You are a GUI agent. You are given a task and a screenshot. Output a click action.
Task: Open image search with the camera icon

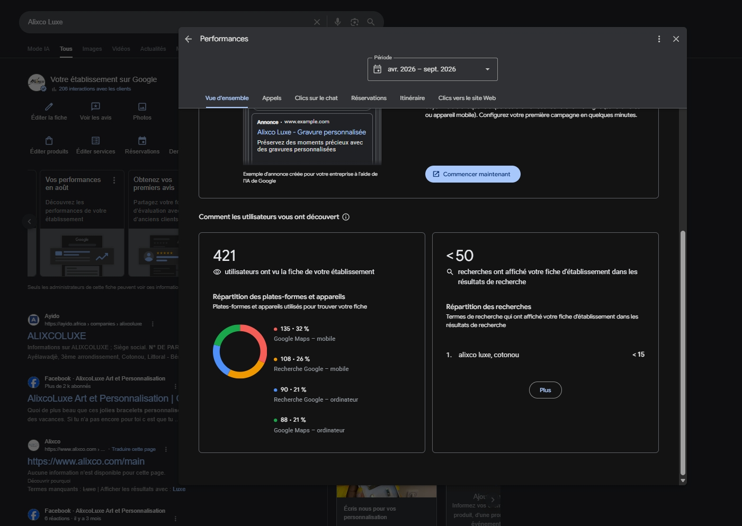click(354, 22)
